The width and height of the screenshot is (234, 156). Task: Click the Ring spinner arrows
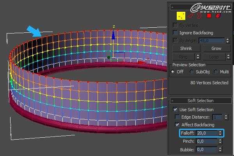tap(198, 57)
